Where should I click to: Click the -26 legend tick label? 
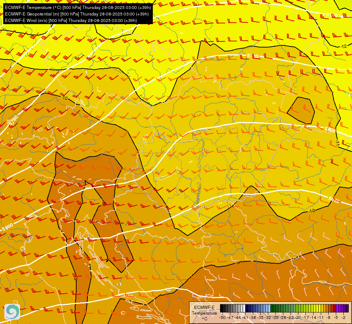[x=283, y=318]
